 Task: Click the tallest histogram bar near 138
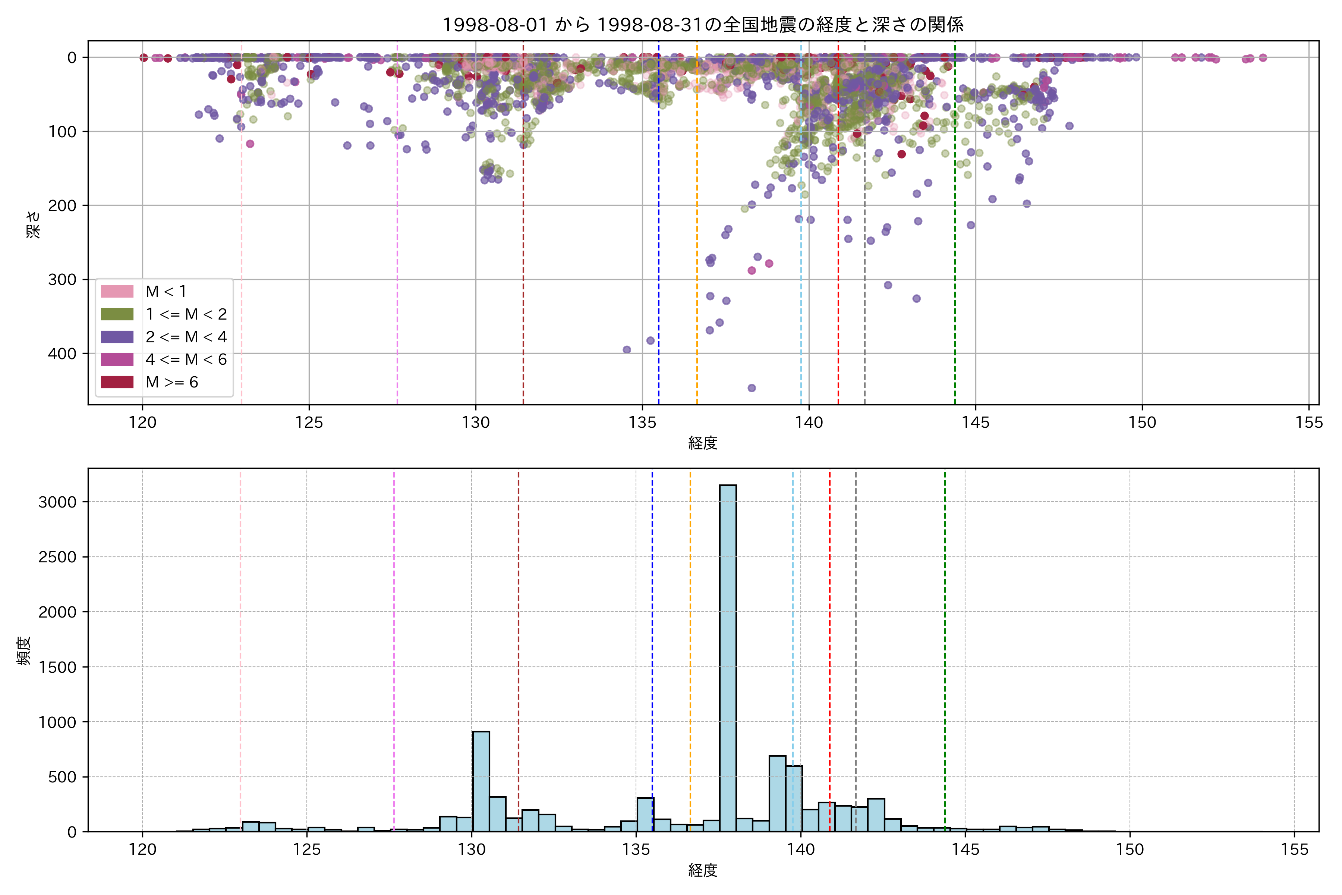[x=728, y=656]
